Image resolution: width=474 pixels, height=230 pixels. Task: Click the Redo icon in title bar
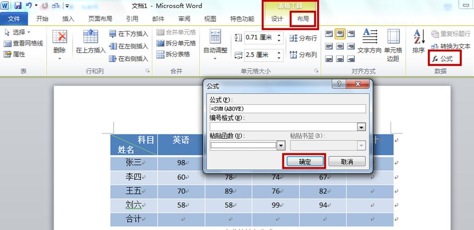[x=45, y=5]
